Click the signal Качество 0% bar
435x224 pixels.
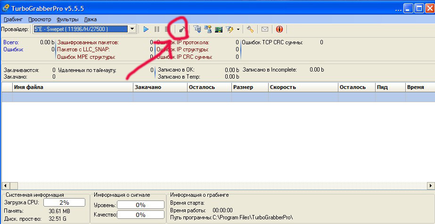pyautogui.click(x=140, y=215)
